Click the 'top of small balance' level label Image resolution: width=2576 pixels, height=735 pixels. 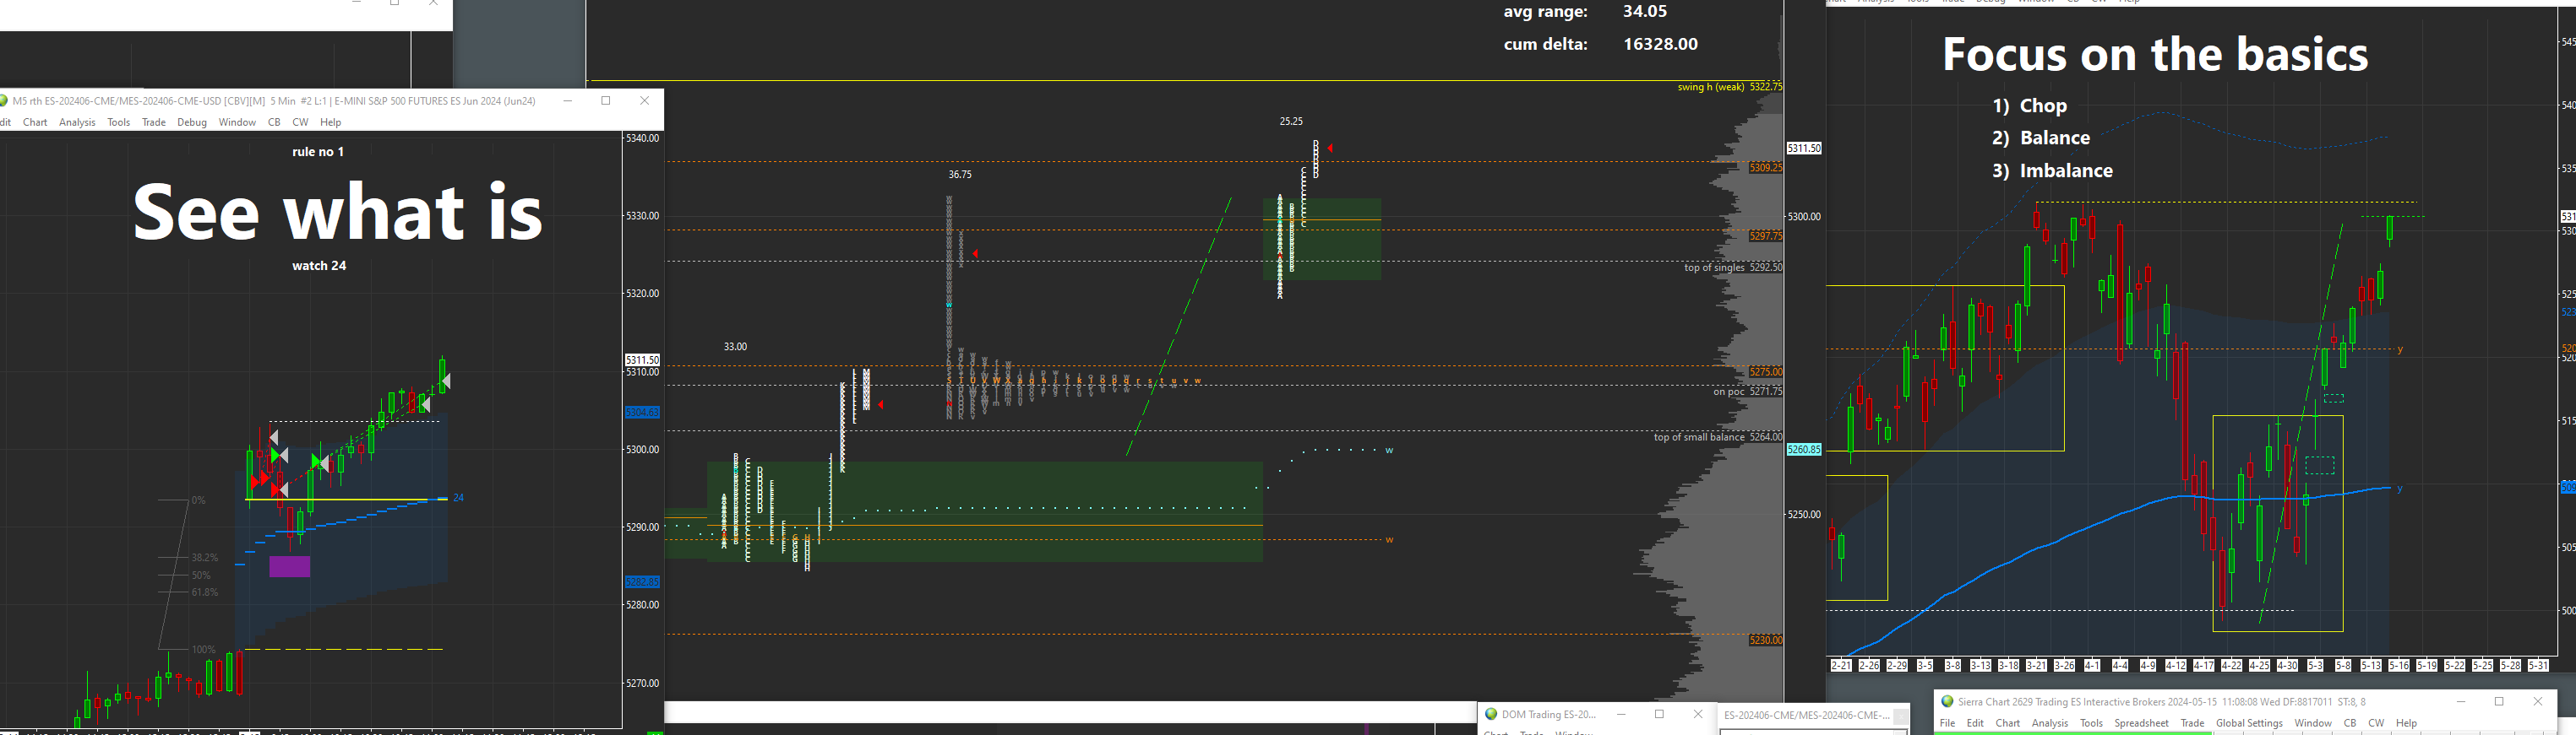tap(1699, 436)
